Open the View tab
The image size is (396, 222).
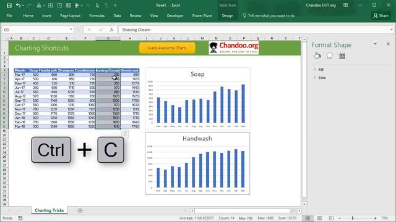point(154,15)
